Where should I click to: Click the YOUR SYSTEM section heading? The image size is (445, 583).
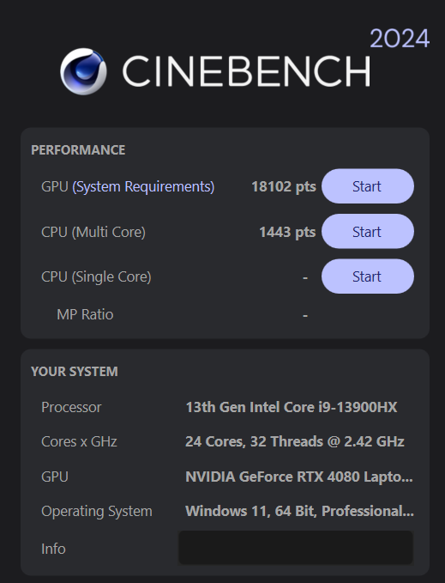(75, 372)
